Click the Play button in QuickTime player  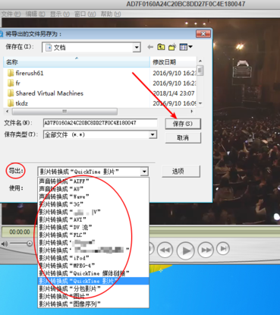coord(185,250)
